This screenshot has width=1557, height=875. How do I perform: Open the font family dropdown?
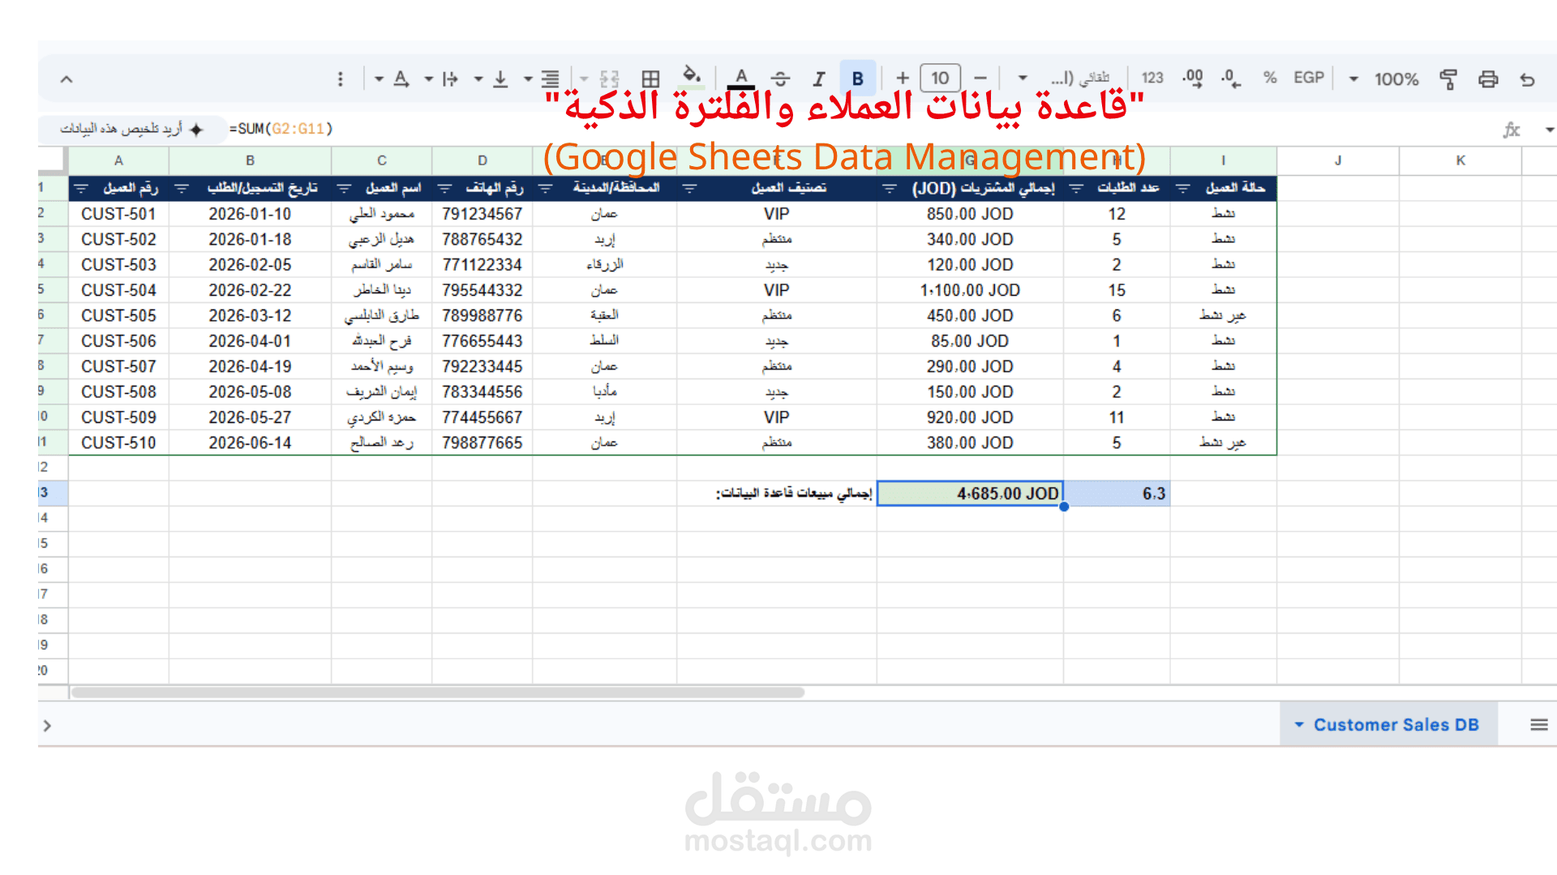click(1069, 78)
